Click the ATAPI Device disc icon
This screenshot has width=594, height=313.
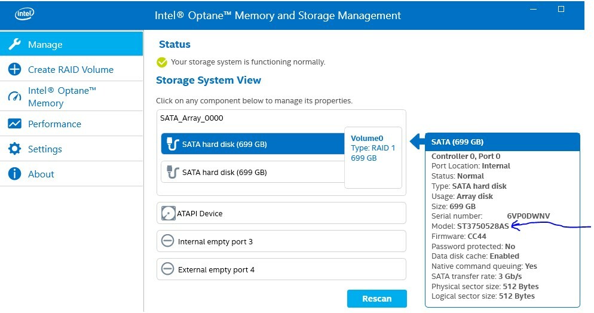click(168, 213)
